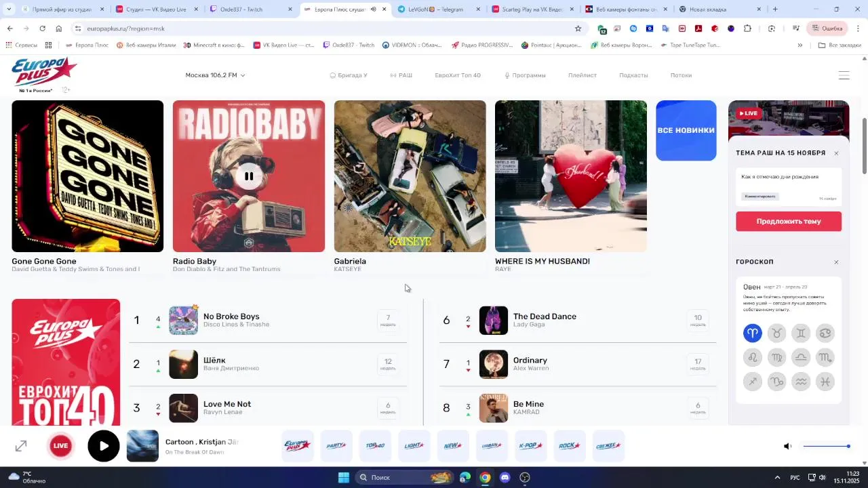Open the Программы menu item
Viewport: 868px width, 488px height.
525,75
